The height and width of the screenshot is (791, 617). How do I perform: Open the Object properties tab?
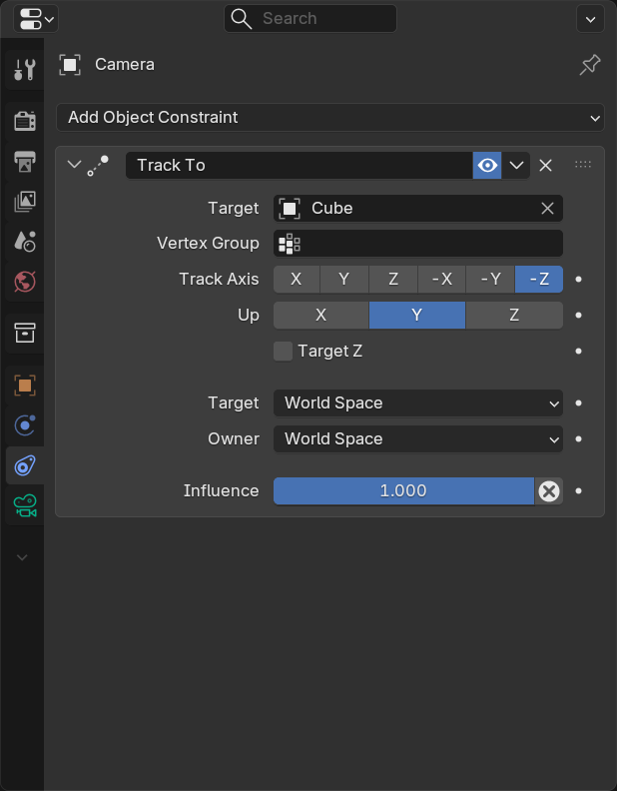tap(25, 386)
